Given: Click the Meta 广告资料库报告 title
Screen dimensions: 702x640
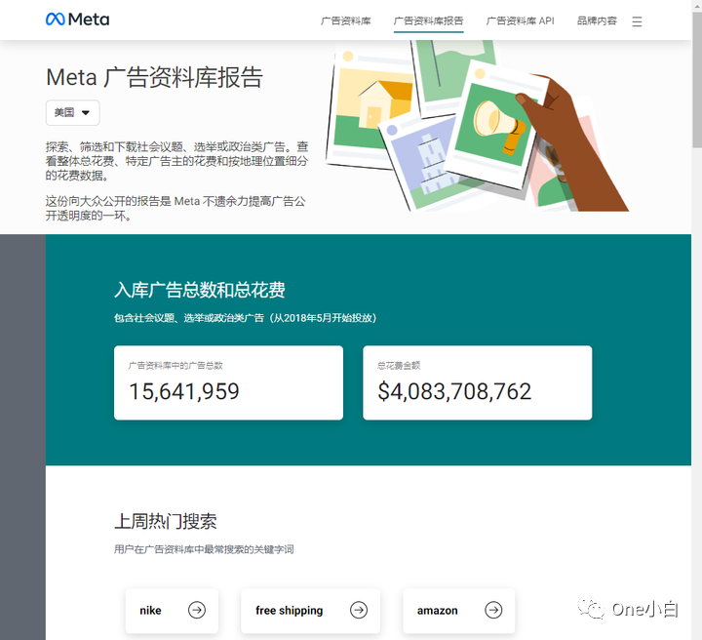Looking at the screenshot, I should (x=154, y=77).
